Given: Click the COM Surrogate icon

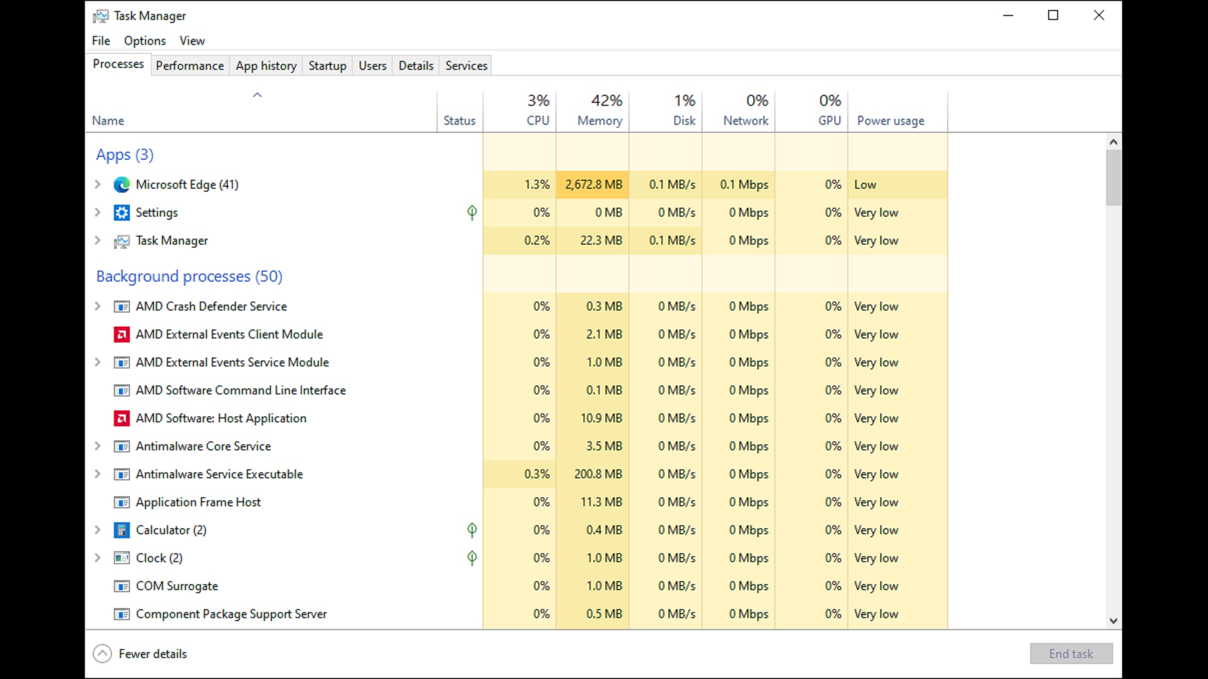Looking at the screenshot, I should tap(121, 586).
